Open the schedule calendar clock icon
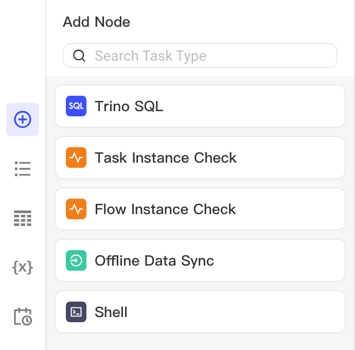The width and height of the screenshot is (355, 350). [23, 317]
